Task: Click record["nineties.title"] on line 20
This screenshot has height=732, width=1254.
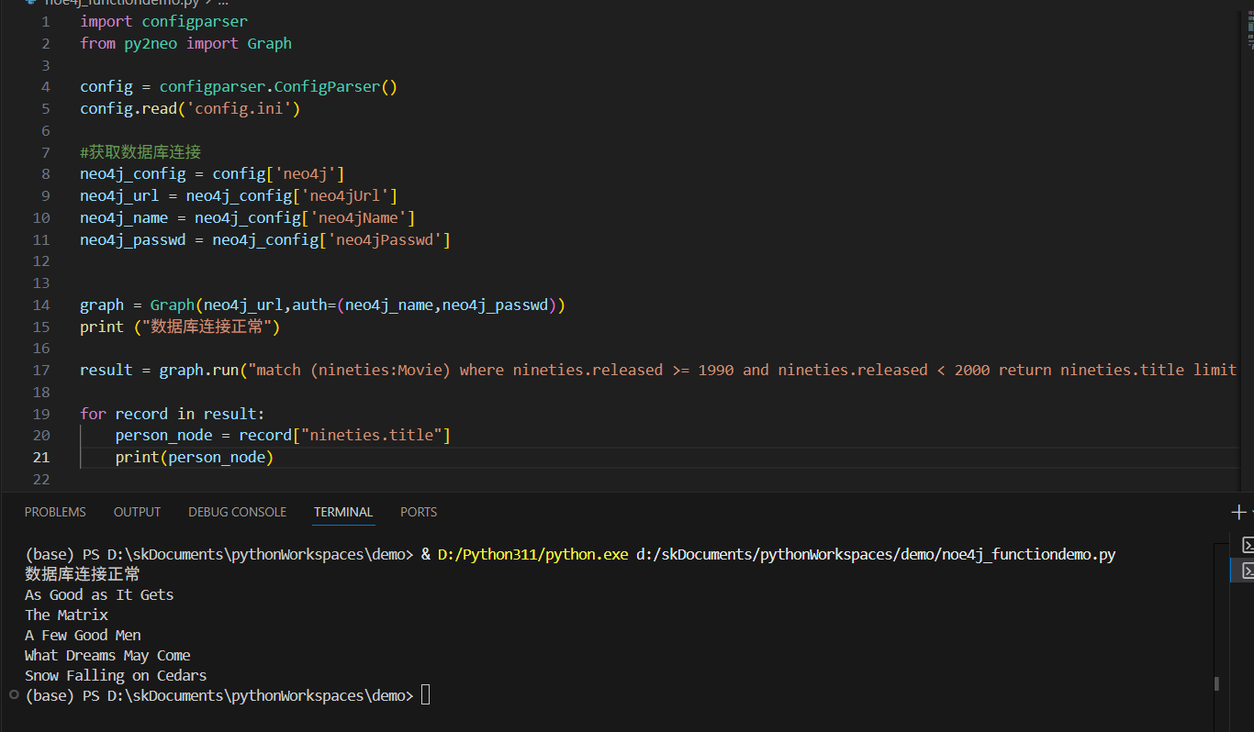Action: coord(345,435)
